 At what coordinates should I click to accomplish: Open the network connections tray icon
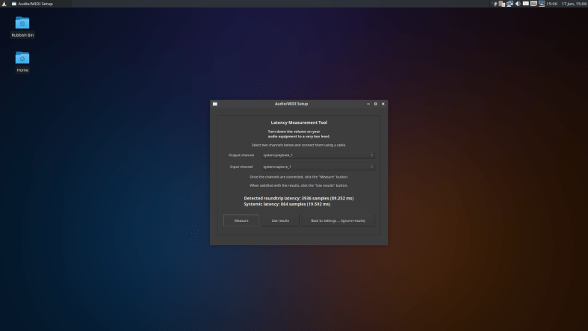click(x=510, y=4)
